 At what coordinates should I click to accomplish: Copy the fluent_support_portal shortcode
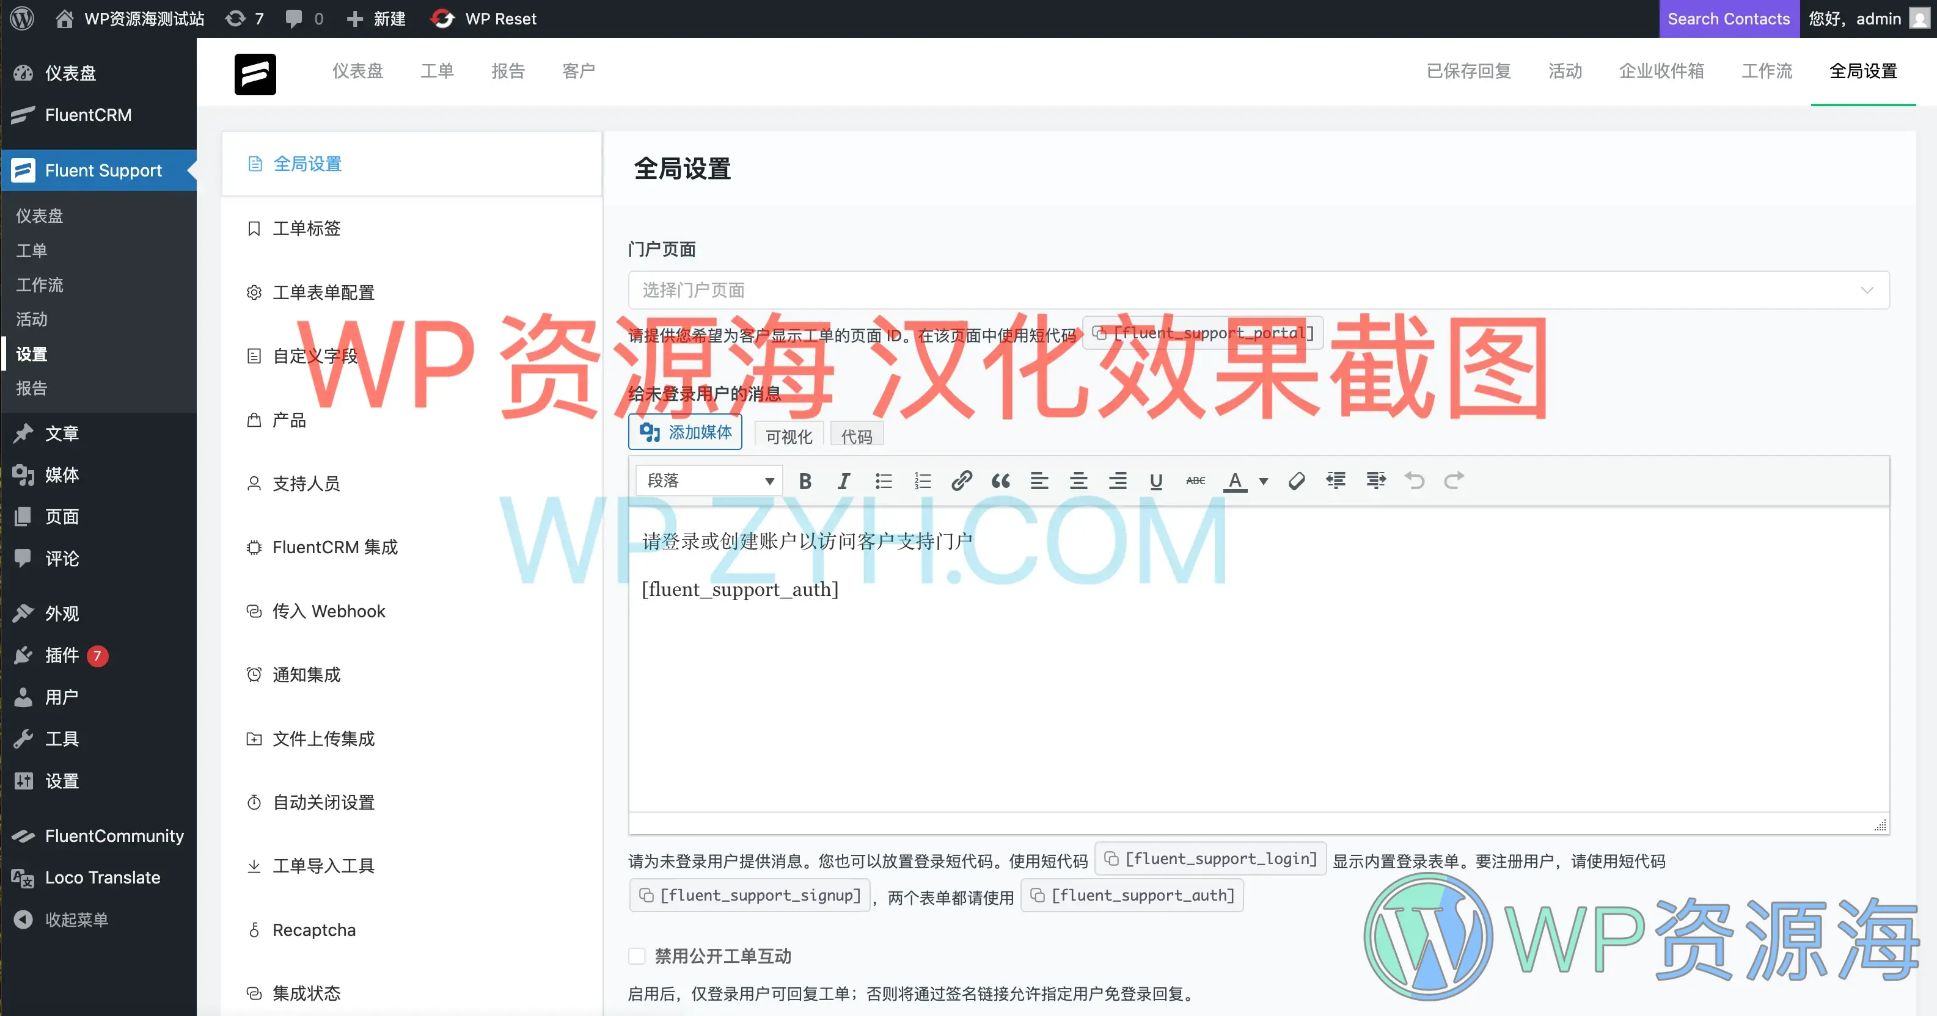pyautogui.click(x=1203, y=333)
